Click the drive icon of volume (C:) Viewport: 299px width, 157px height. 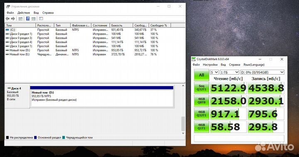7,30
